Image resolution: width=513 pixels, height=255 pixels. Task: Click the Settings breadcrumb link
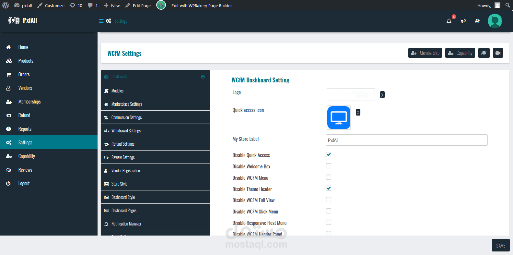click(x=121, y=21)
